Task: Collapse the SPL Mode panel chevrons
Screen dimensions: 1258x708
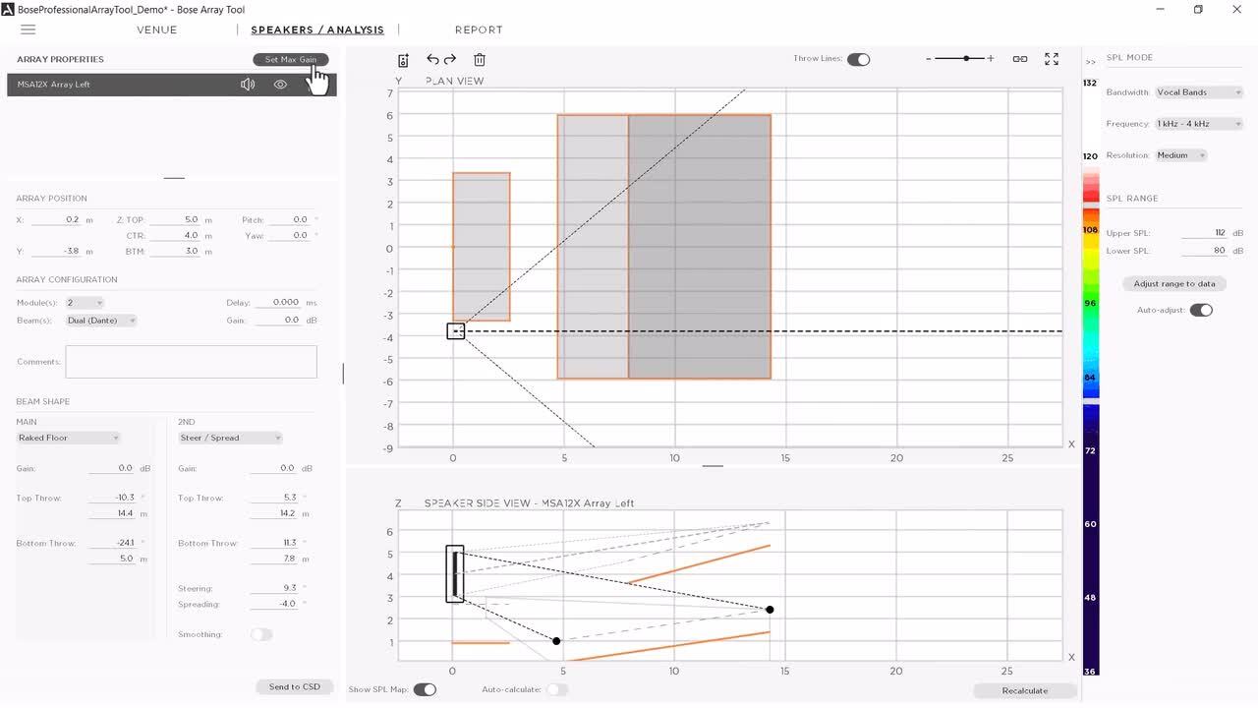Action: pyautogui.click(x=1091, y=62)
